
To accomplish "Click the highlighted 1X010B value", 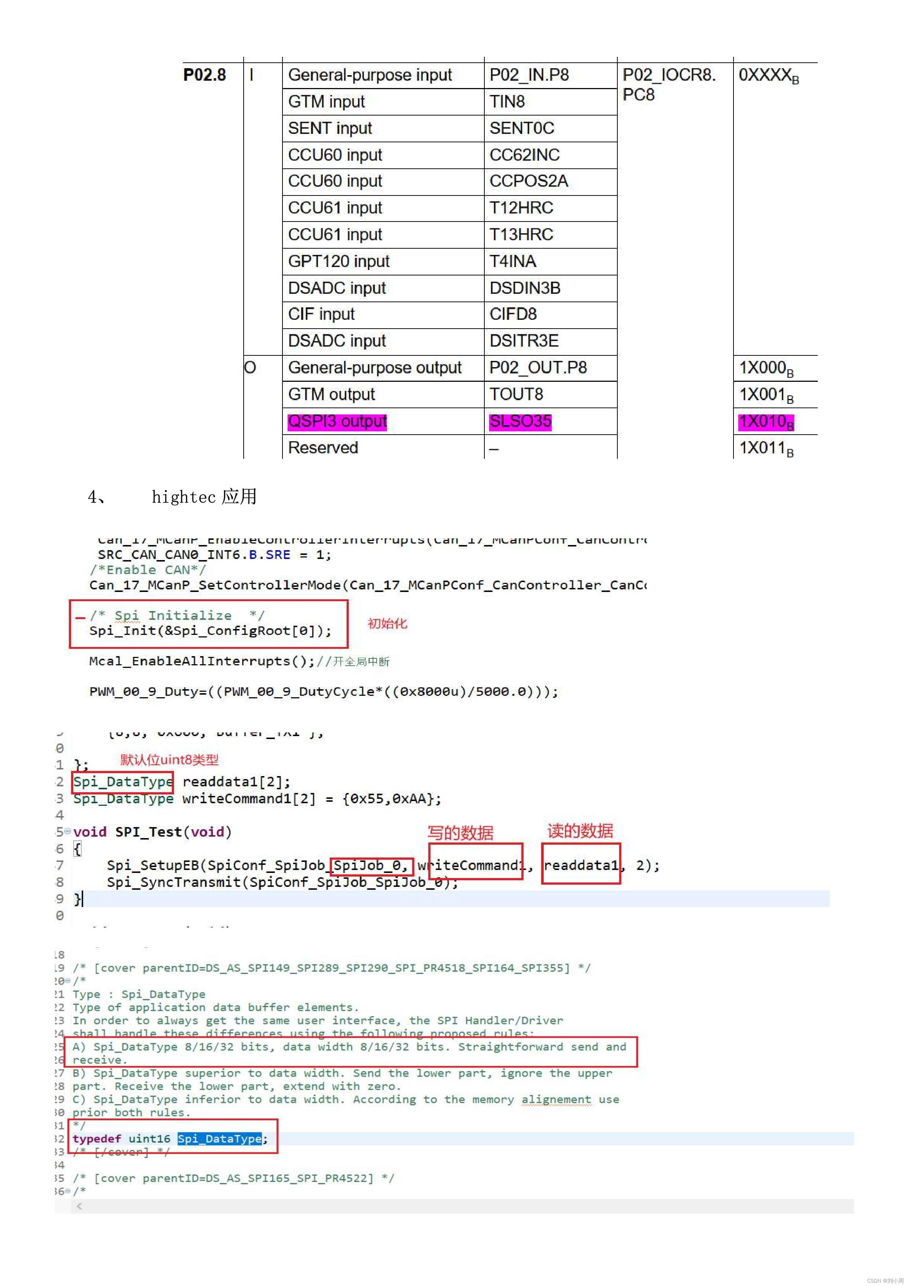I will coord(766,421).
